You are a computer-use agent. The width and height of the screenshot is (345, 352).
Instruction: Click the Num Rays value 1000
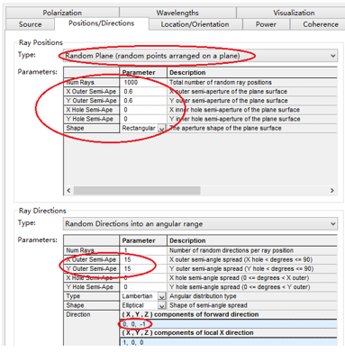click(143, 82)
